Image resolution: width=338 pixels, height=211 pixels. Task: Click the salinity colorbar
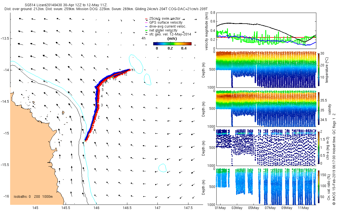point(319,108)
